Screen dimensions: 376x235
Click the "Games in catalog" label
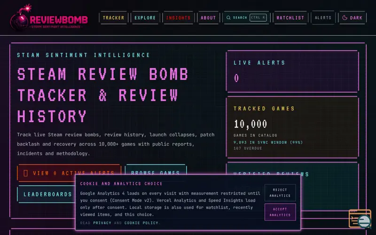[x=255, y=135]
